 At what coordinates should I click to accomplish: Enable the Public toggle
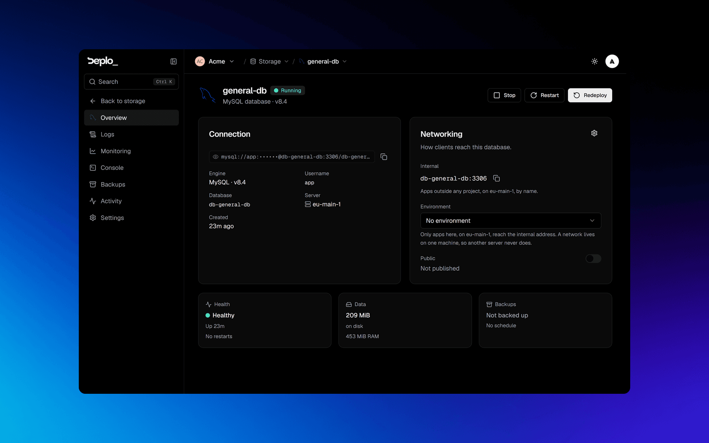pos(593,258)
